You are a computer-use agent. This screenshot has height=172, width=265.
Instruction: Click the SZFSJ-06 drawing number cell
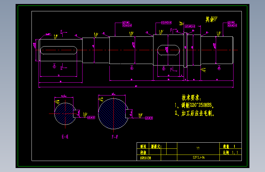point(198,157)
